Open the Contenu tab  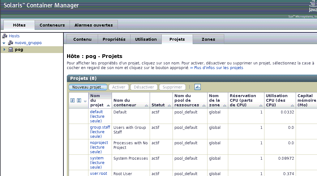tap(82, 39)
